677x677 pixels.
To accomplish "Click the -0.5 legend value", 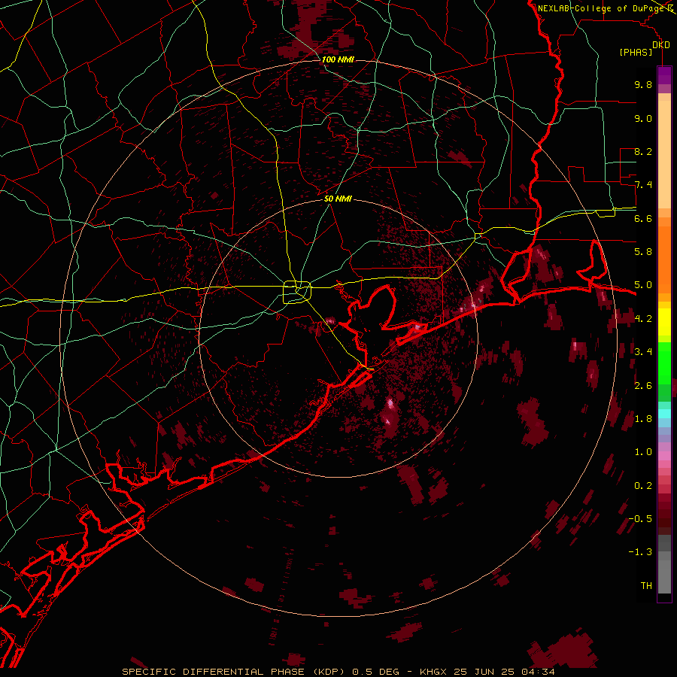I will tap(640, 519).
